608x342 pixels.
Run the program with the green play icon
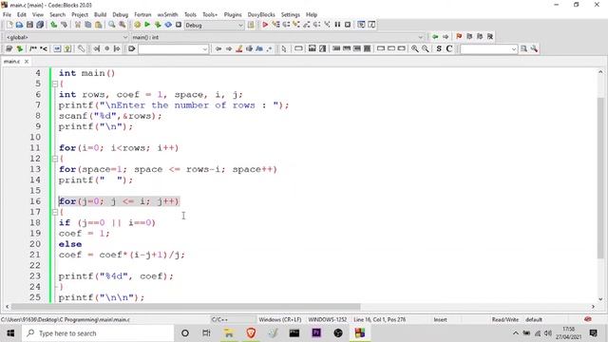147,25
